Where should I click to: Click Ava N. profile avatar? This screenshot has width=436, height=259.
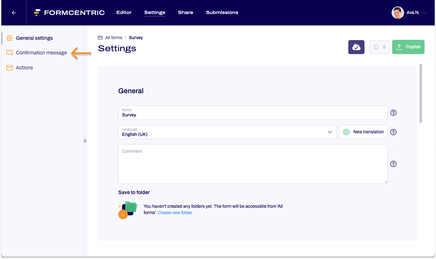click(x=398, y=13)
